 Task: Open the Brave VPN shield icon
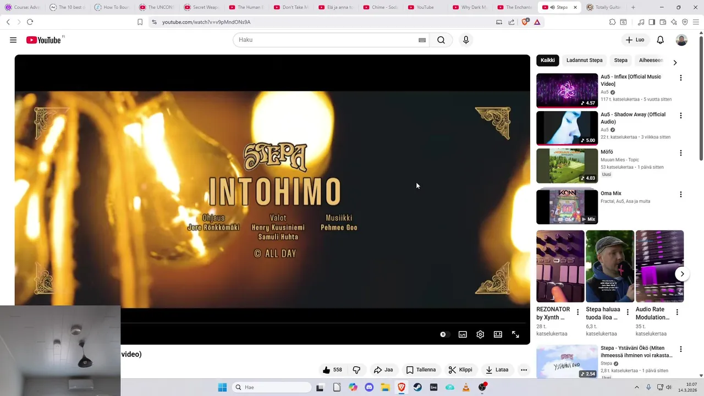[x=685, y=22]
